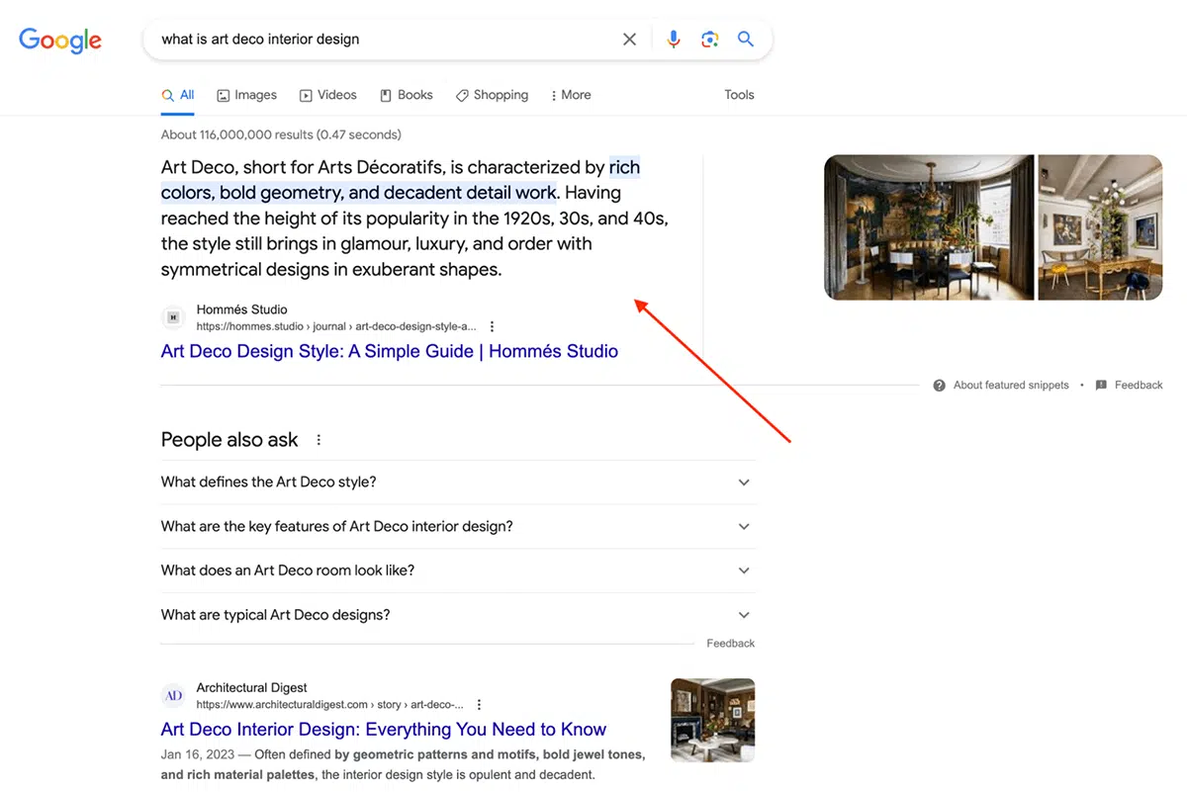Click the 'Hommés Studio' site name
This screenshot has height=792, width=1187.
pos(241,309)
